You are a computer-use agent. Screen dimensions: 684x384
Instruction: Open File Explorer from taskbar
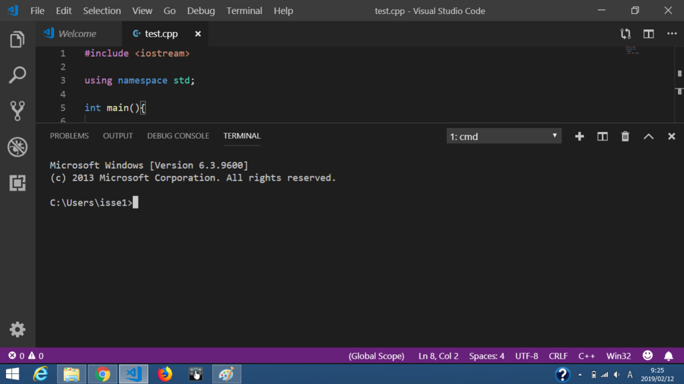coord(71,374)
